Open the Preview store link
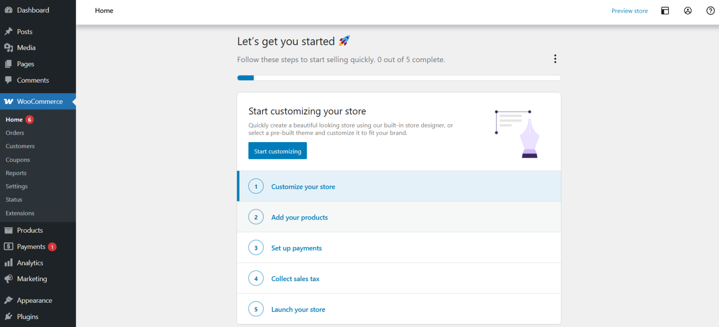 [x=630, y=10]
